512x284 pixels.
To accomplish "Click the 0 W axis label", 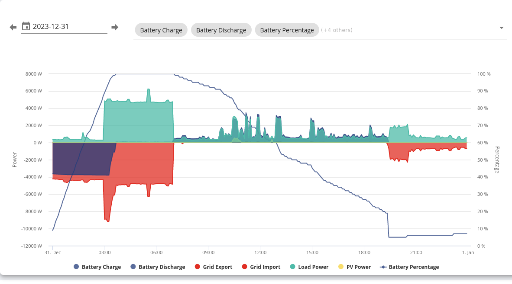I will [x=38, y=143].
